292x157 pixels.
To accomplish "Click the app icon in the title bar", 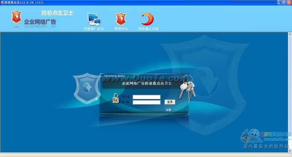I will [3, 3].
